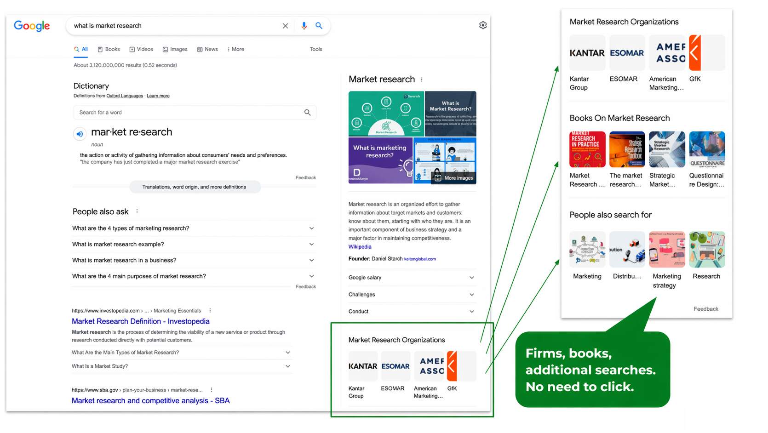Open the keltonglobal.com source link
Screen dimensions: 768x433
tap(420, 259)
